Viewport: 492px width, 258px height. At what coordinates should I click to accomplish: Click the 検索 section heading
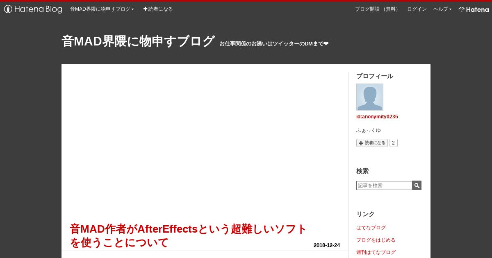(x=362, y=171)
